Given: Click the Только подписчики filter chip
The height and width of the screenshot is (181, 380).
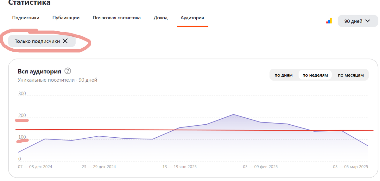Looking at the screenshot, I should pyautogui.click(x=42, y=41).
